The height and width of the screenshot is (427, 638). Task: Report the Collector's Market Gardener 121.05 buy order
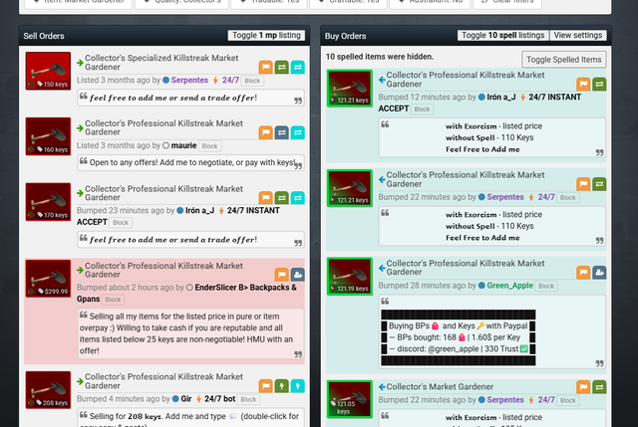pyautogui.click(x=583, y=387)
